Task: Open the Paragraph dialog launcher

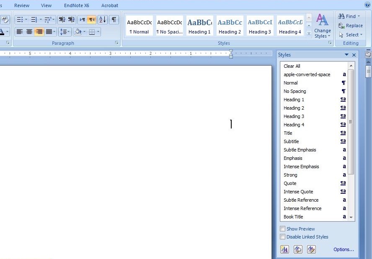Action: pyautogui.click(x=117, y=43)
